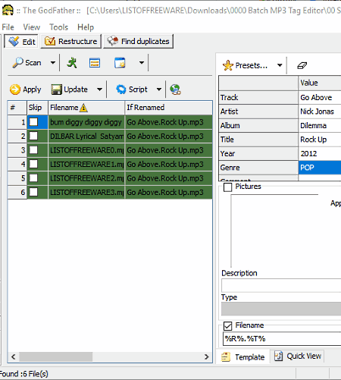Uncheck the Filename template checkbox
The image size is (341, 380).
pyautogui.click(x=227, y=326)
